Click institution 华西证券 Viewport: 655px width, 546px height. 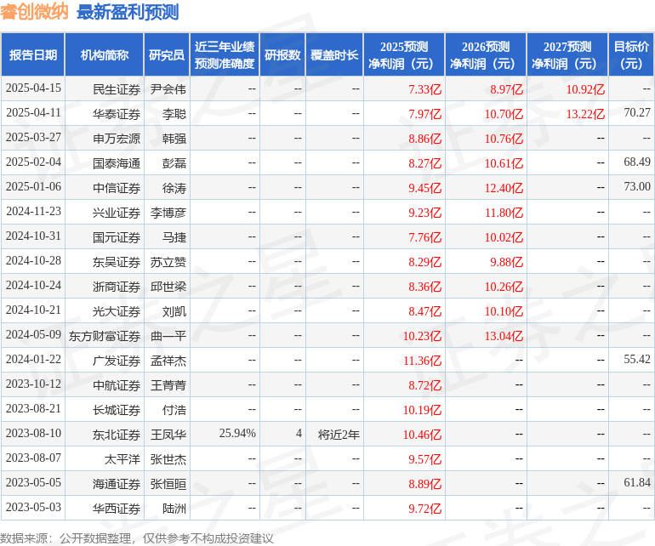click(117, 509)
